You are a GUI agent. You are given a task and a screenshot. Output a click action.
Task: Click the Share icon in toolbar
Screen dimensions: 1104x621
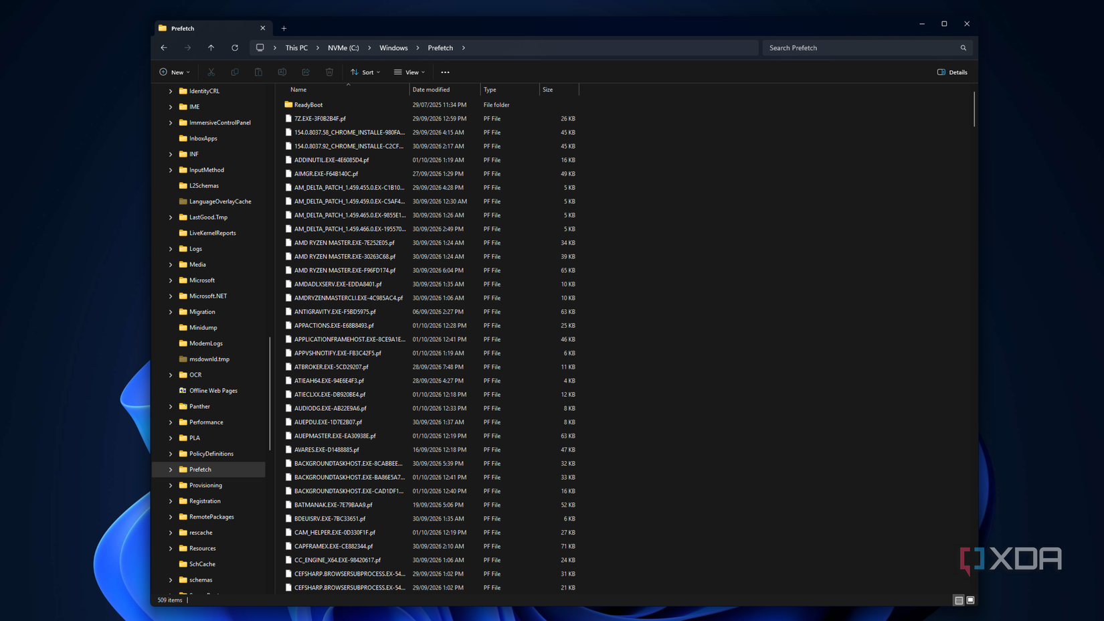[x=306, y=72]
